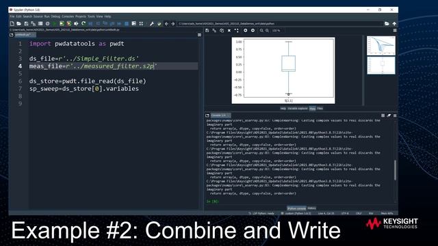Viewport: 438px width, 246px height.
Task: Click the back arrow in the main toolbar
Action: pyautogui.click(x=166, y=24)
